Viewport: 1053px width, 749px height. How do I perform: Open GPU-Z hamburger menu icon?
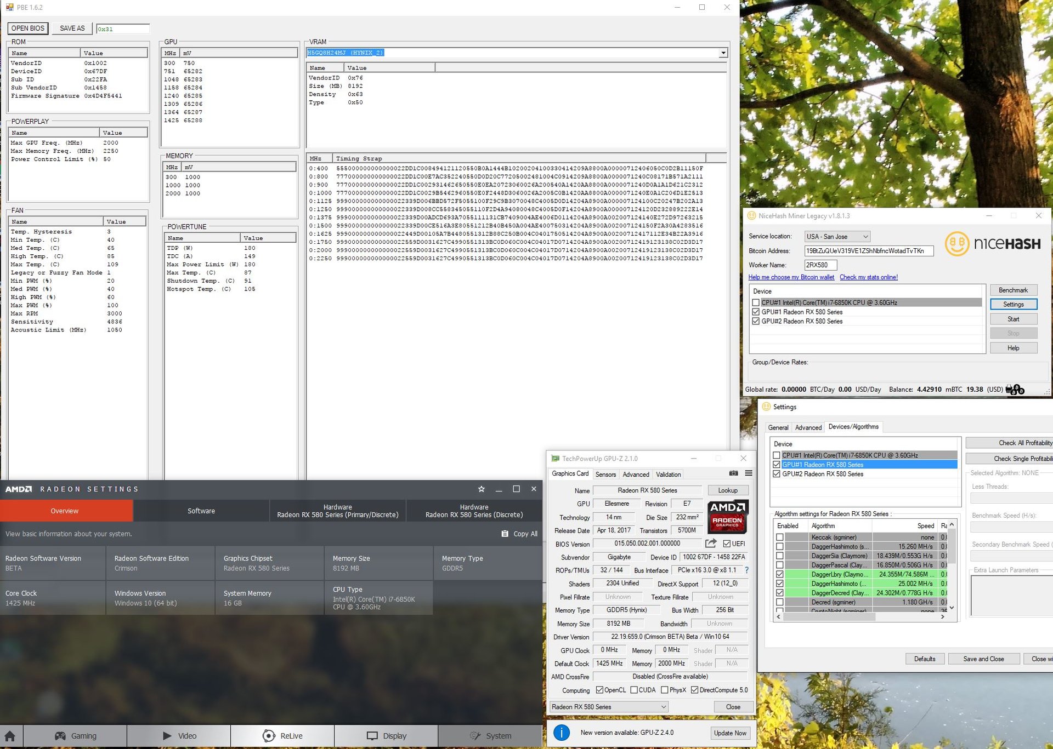(x=749, y=473)
